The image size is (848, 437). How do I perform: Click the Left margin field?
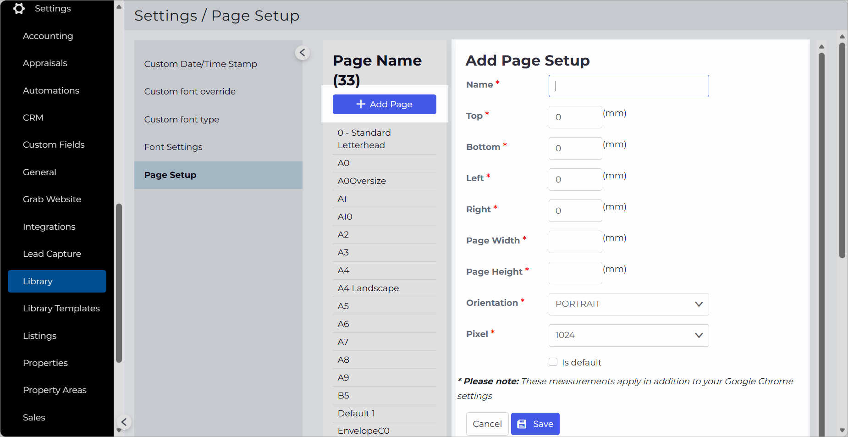[x=575, y=179]
